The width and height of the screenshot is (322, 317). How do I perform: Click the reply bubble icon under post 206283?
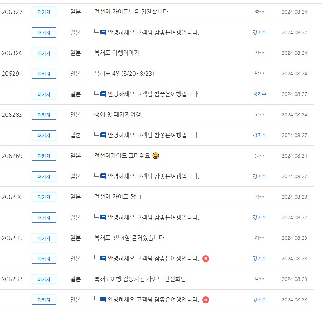click(x=103, y=135)
